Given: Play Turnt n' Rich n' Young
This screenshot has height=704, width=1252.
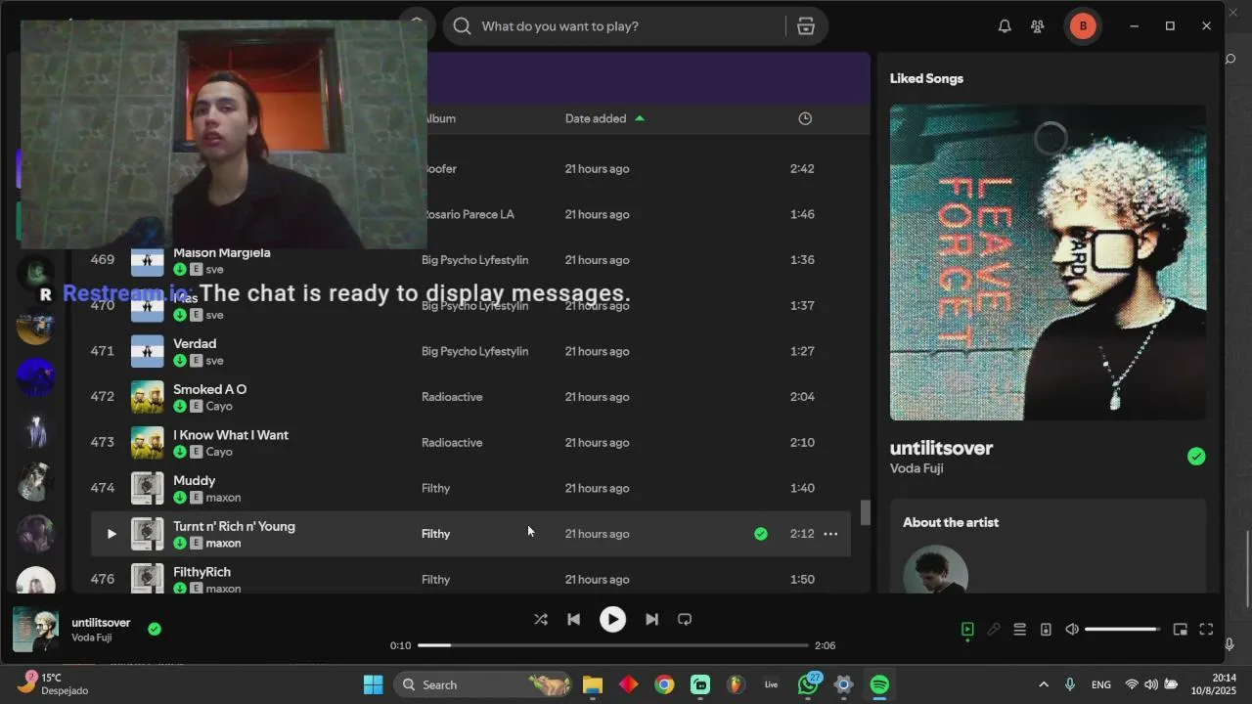Looking at the screenshot, I should [111, 534].
